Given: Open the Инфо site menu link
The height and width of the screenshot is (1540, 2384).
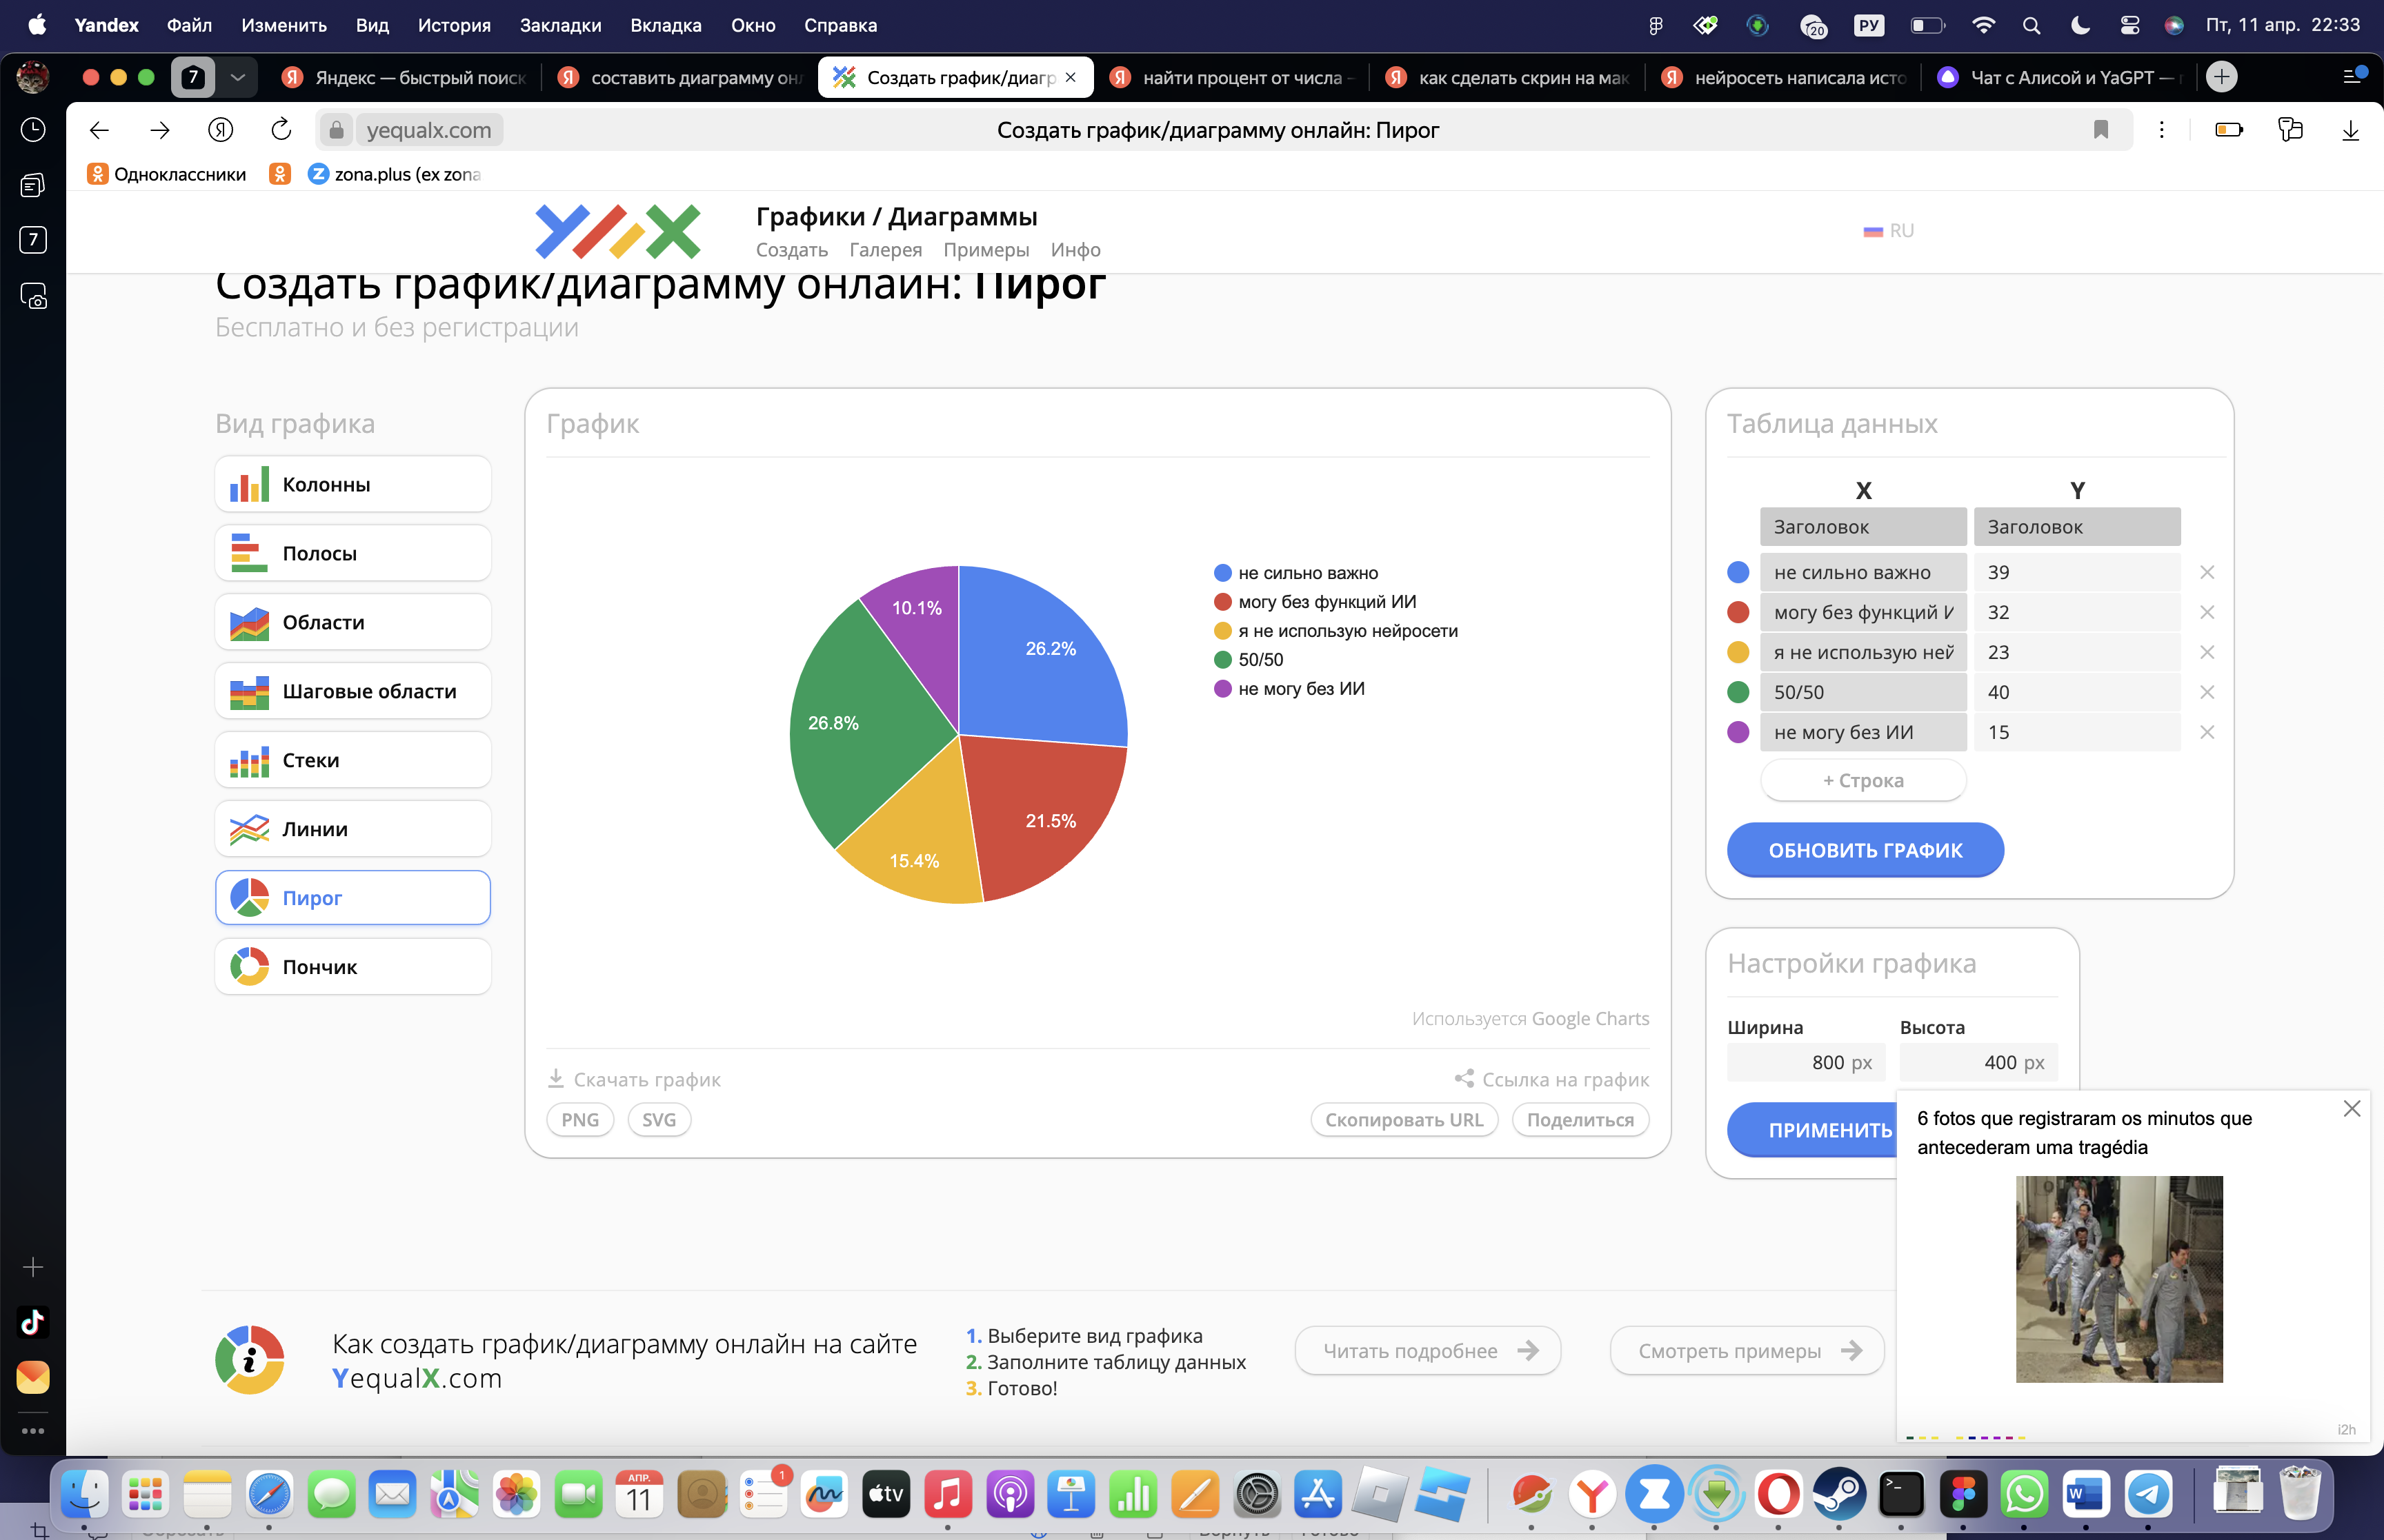Looking at the screenshot, I should tap(1075, 250).
